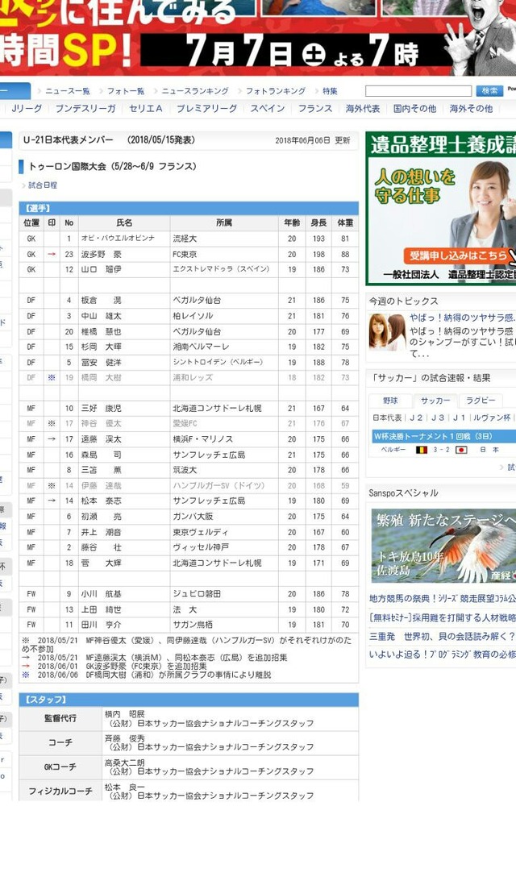Click the Sanspoスペシャル section heading
Viewport: 516px width, 881px height.
coord(403,493)
